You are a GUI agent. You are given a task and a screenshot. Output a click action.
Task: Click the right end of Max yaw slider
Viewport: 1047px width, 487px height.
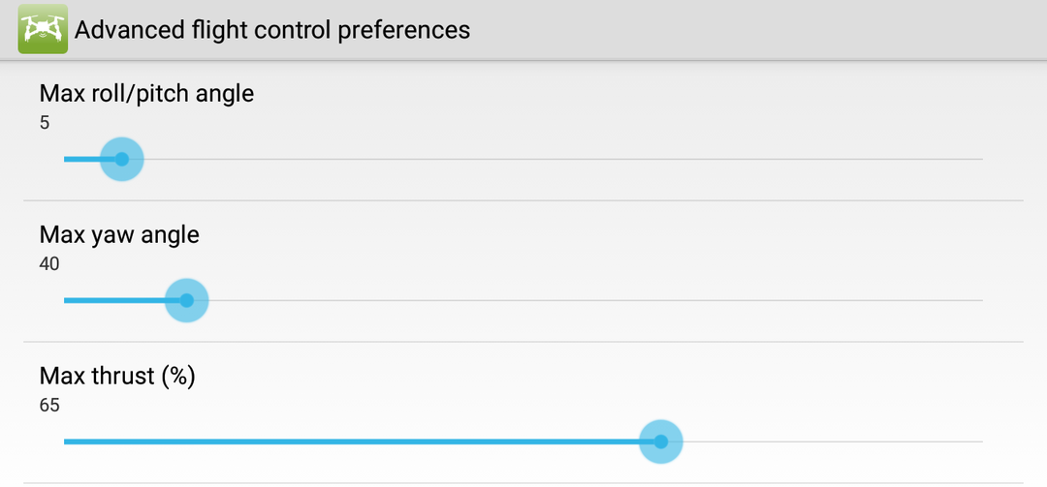point(979,300)
